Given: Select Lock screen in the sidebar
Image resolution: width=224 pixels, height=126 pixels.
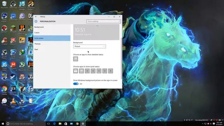Looking at the screenshot, I should (52, 38).
